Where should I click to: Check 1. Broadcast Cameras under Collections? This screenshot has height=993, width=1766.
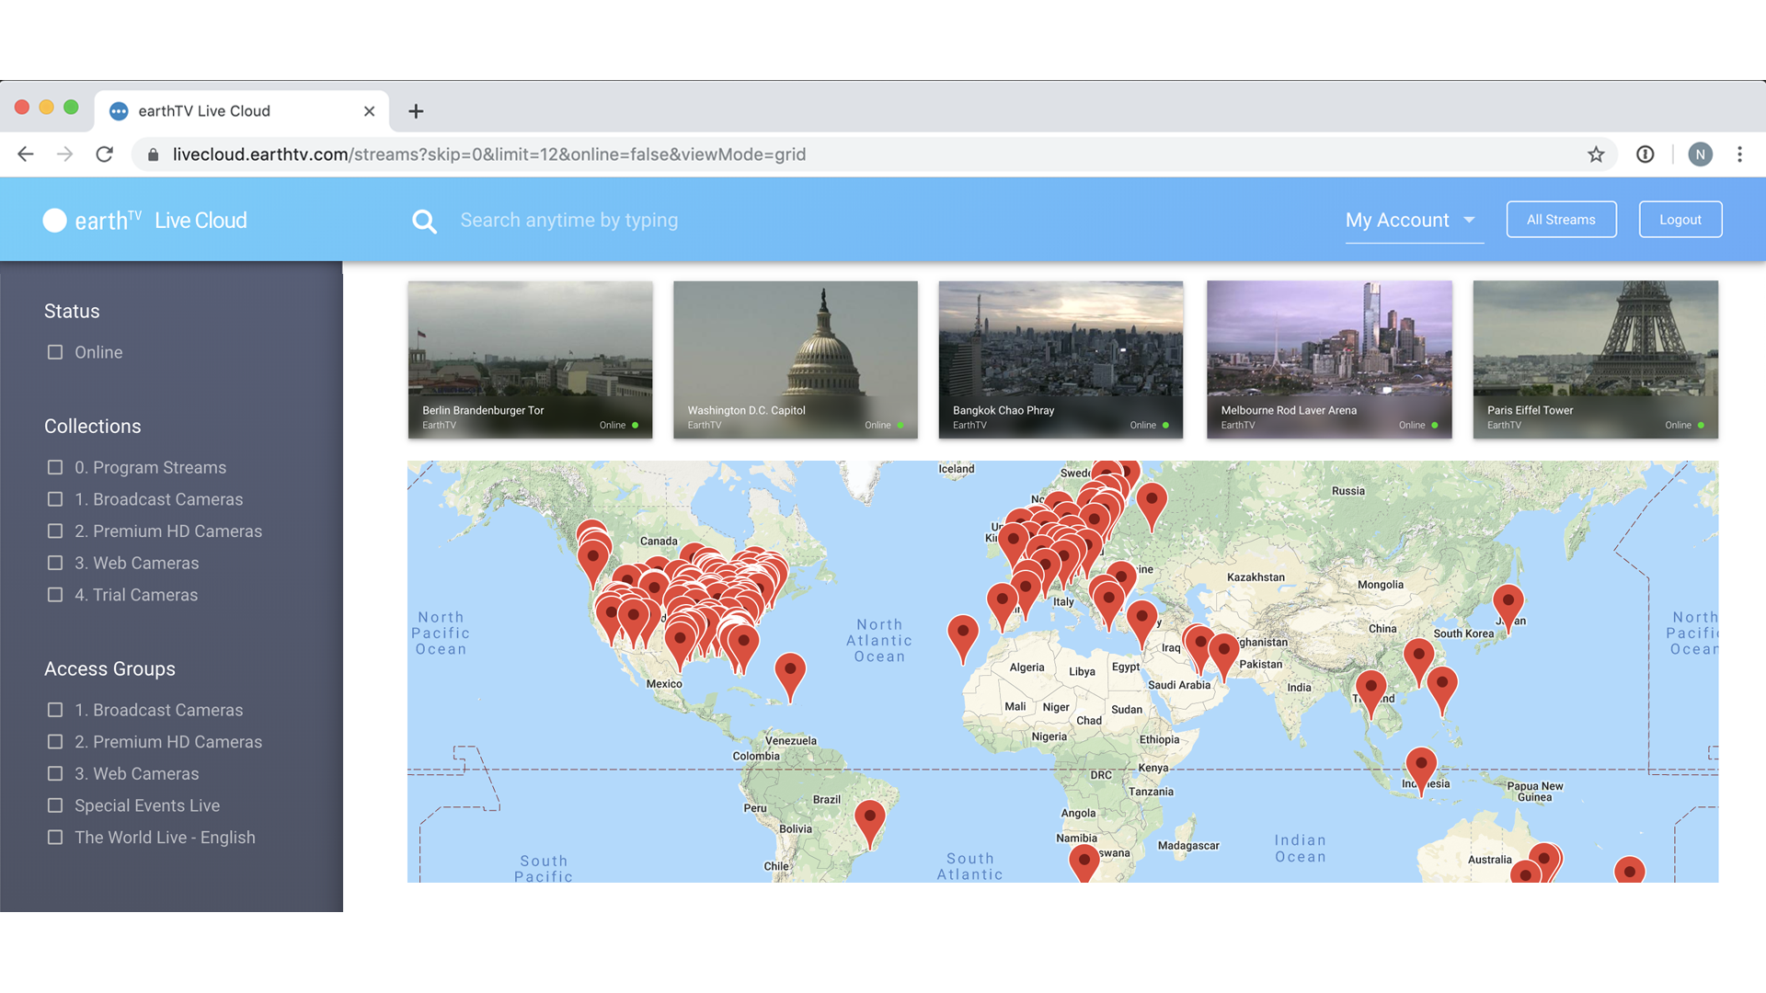pos(55,499)
